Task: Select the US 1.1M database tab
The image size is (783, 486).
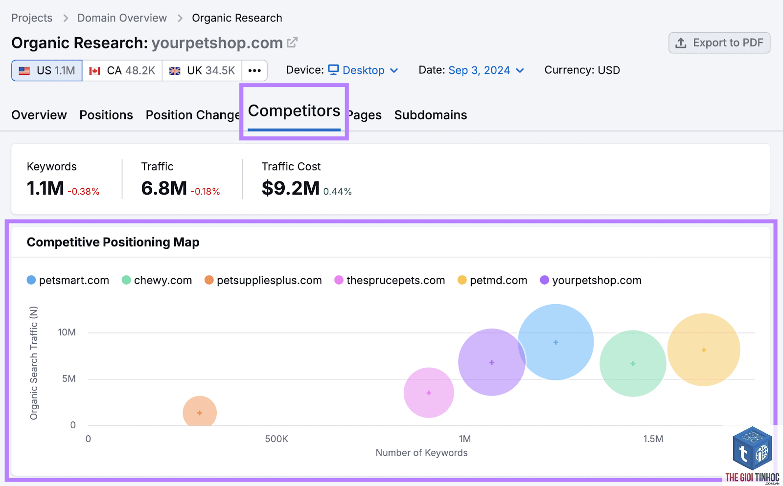Action: (x=47, y=70)
